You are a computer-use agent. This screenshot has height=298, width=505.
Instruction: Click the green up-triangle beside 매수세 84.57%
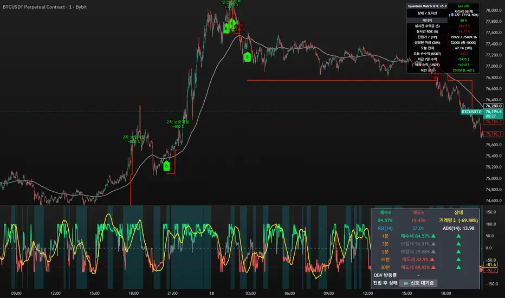click(433, 236)
